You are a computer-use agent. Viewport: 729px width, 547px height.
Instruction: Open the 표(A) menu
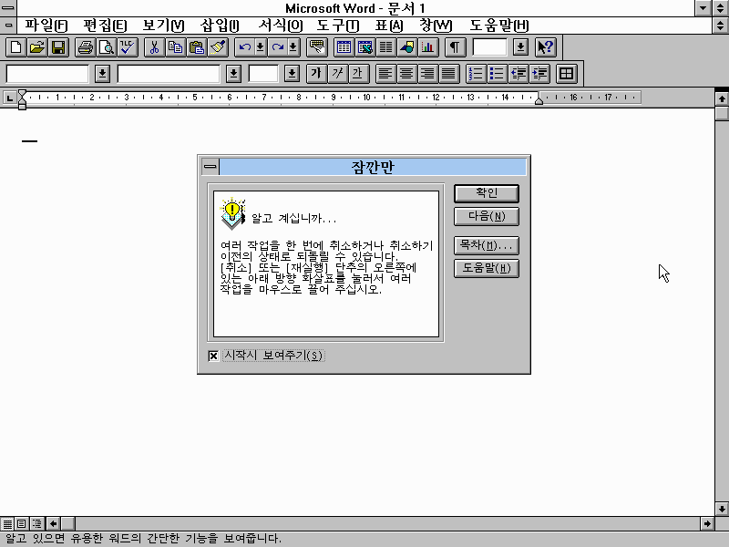click(x=389, y=26)
